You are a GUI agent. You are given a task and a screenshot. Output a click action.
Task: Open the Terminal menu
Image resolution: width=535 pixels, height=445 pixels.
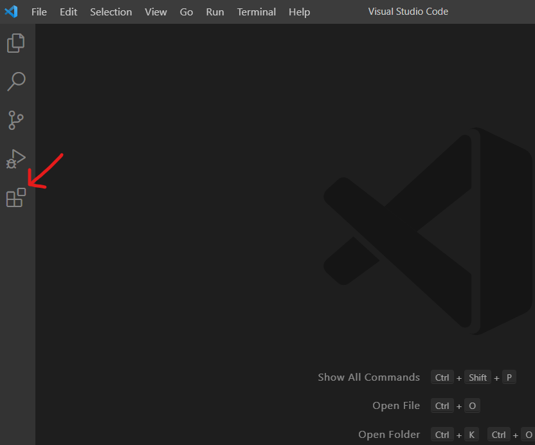256,12
